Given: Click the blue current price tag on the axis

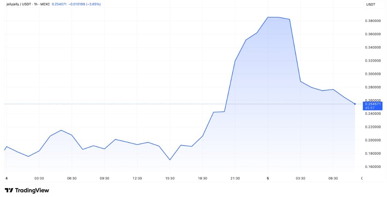Looking at the screenshot, I should point(372,105).
